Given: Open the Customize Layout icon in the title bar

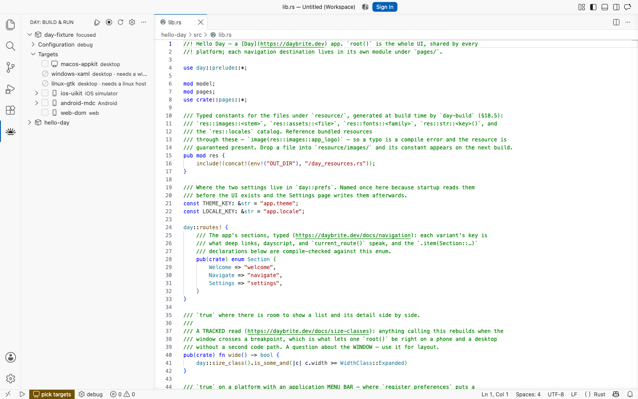Looking at the screenshot, I should [x=582, y=7].
